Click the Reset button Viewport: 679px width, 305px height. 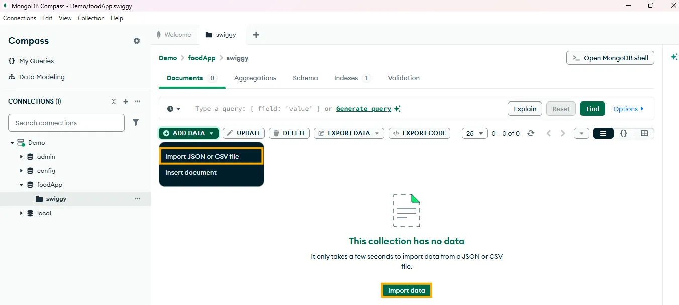pos(561,109)
